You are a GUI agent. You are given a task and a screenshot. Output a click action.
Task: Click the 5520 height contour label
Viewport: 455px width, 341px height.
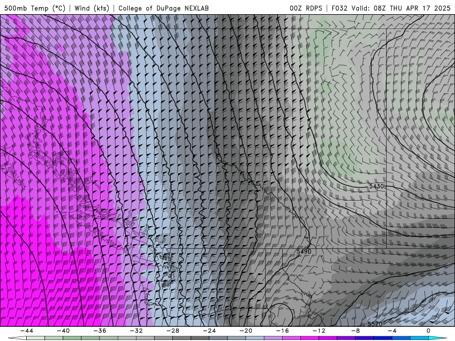[375, 323]
